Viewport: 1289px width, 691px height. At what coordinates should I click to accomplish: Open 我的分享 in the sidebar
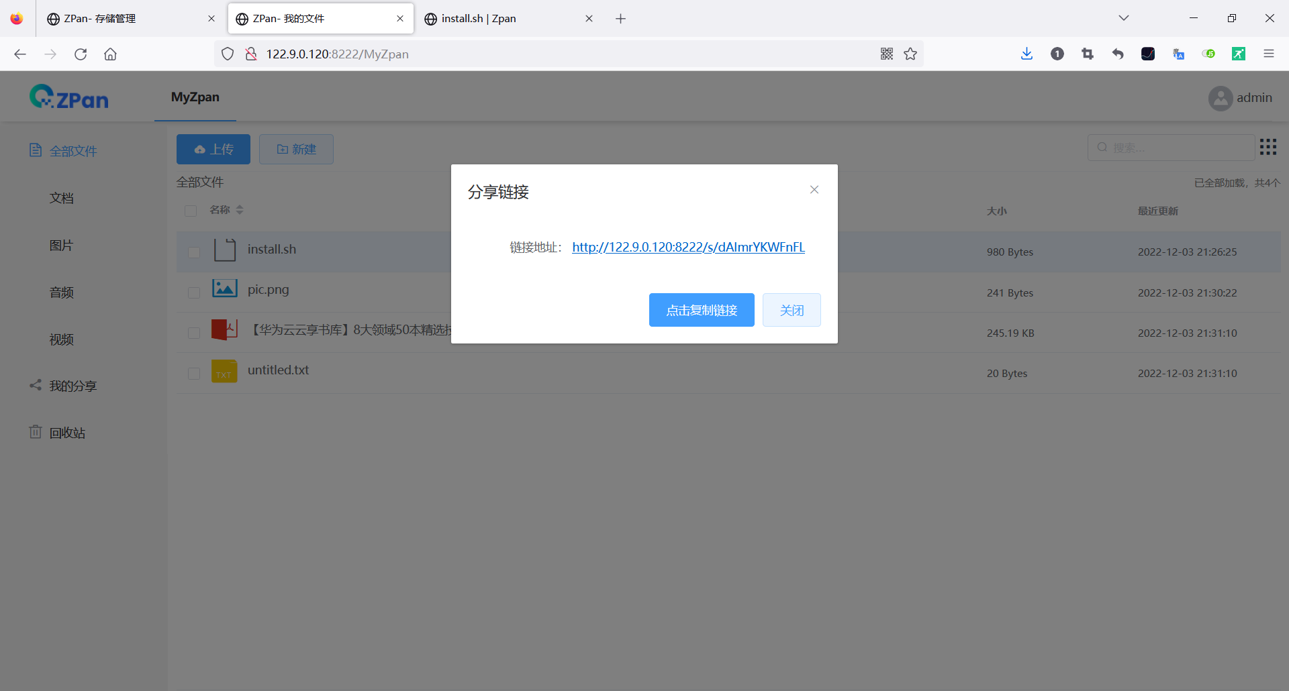pos(73,386)
